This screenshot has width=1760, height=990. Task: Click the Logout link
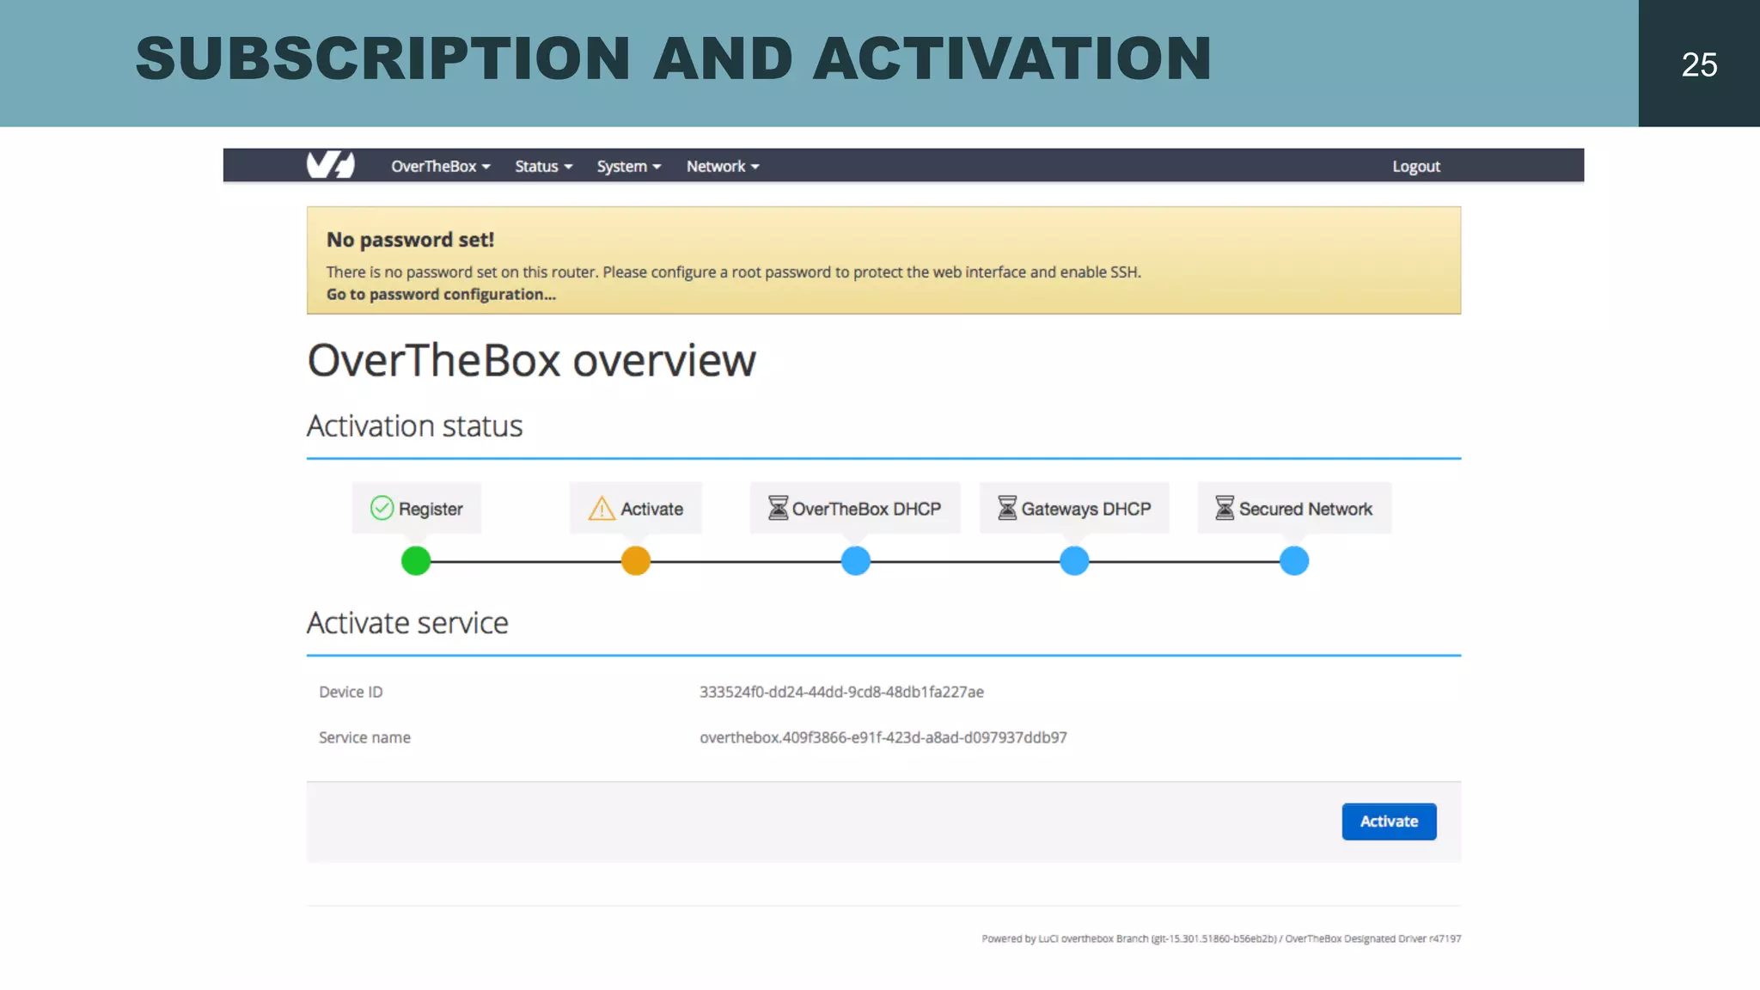pyautogui.click(x=1416, y=167)
